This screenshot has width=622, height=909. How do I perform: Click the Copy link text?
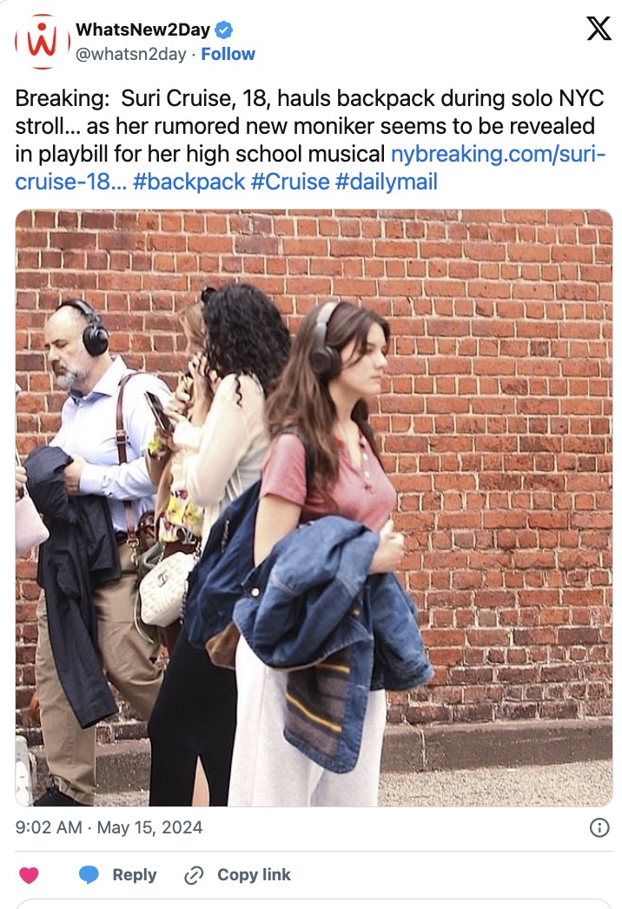[x=254, y=874]
